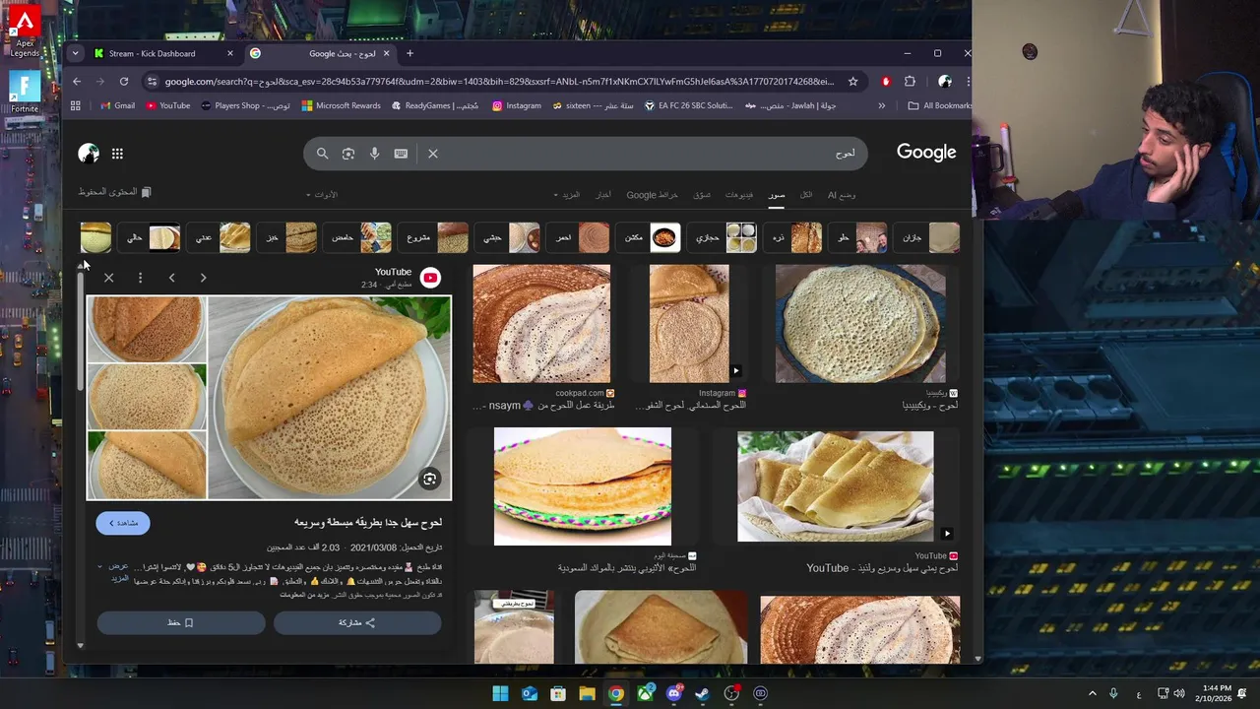Open the Windows Start menu

pyautogui.click(x=500, y=693)
